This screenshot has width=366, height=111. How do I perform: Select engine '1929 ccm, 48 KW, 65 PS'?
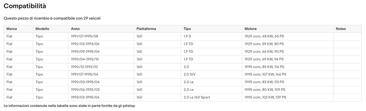[x=264, y=36]
